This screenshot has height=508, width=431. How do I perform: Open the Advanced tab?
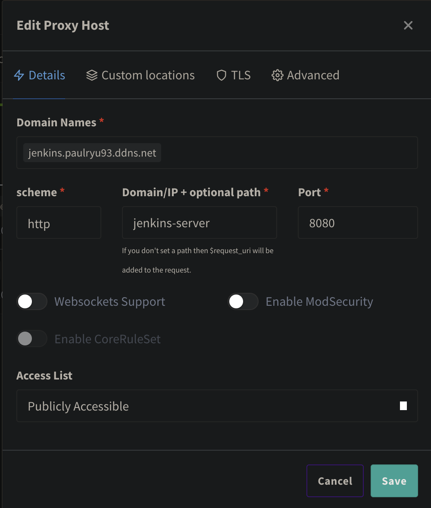pos(313,75)
